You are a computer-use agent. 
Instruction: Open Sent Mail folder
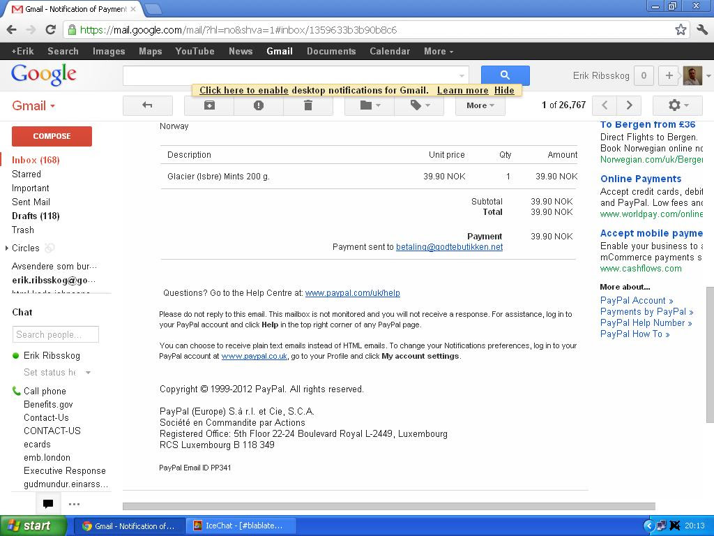[31, 202]
